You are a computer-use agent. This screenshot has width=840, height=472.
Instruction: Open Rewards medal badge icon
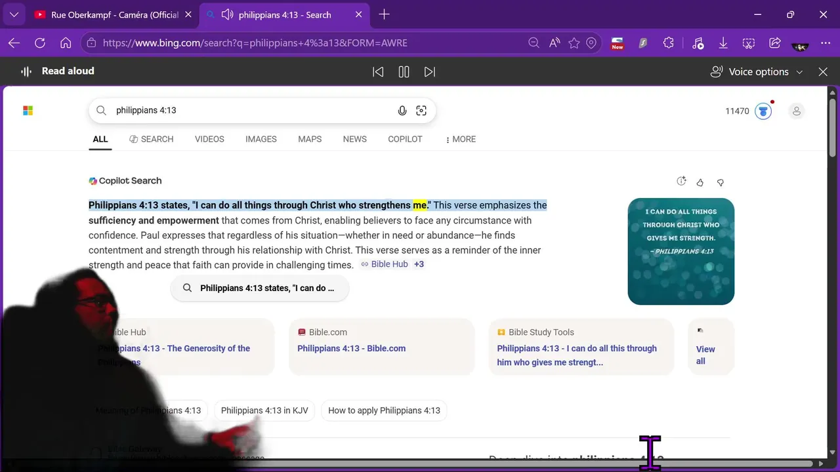(x=763, y=111)
